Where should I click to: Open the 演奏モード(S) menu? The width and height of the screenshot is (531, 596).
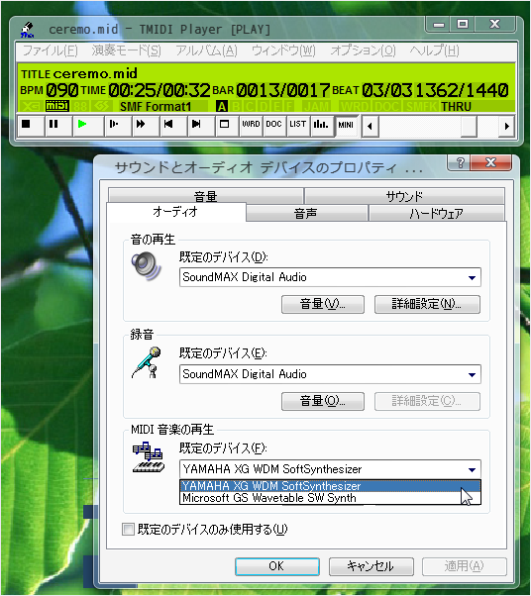[126, 50]
